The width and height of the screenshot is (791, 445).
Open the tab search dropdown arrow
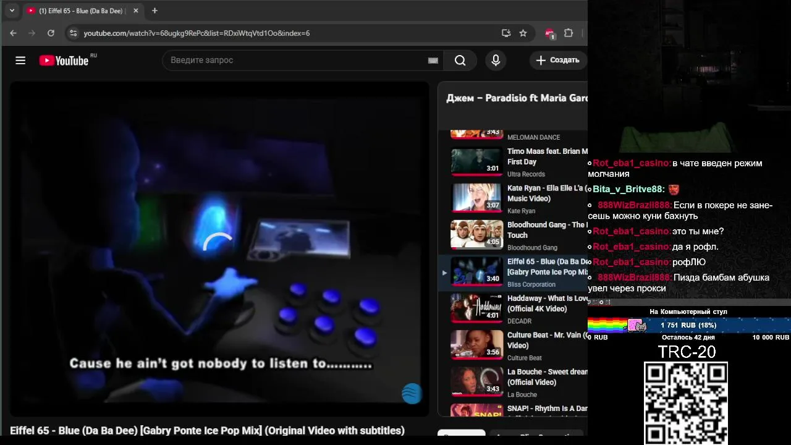tap(12, 11)
